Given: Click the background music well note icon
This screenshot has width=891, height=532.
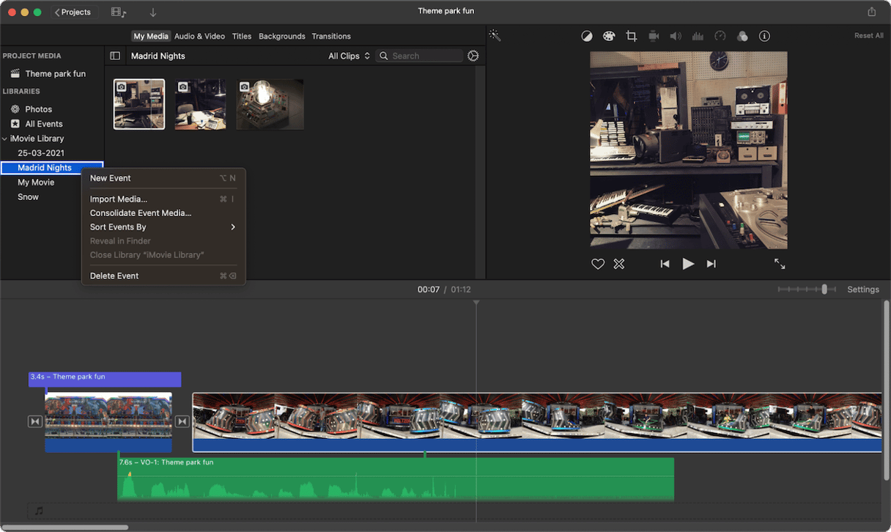Looking at the screenshot, I should point(39,511).
